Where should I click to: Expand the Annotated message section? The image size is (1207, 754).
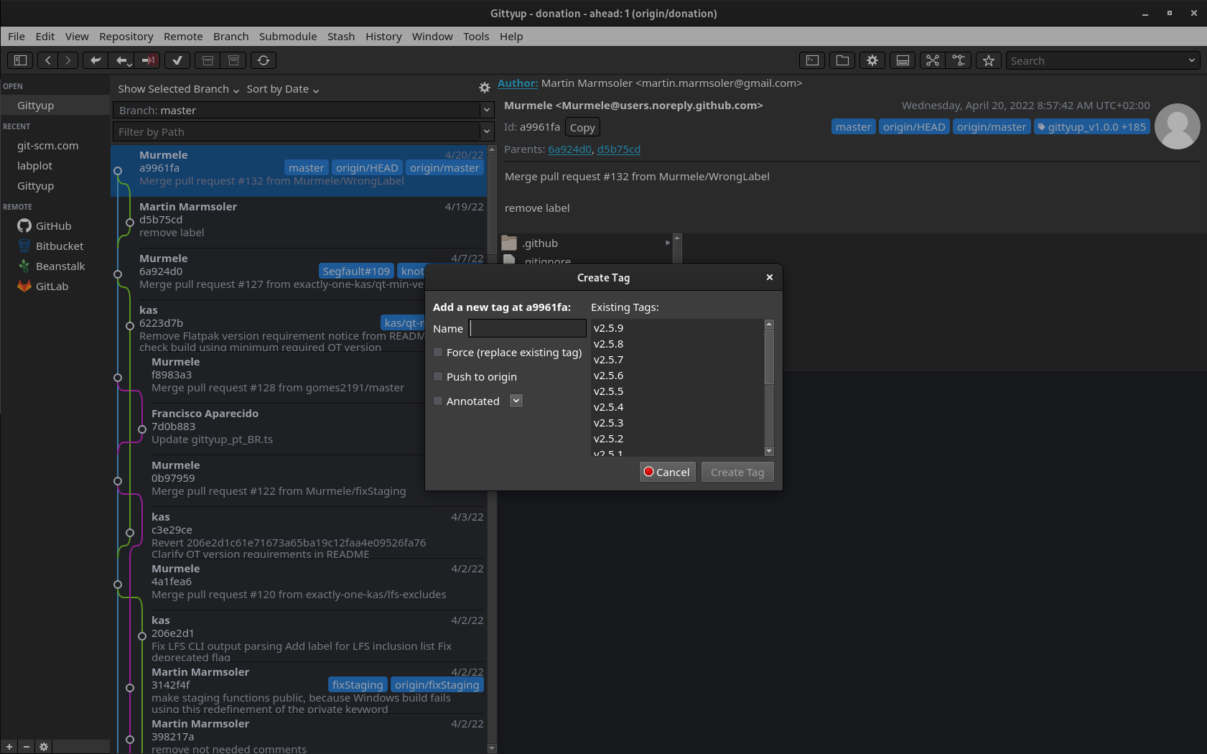click(x=516, y=401)
